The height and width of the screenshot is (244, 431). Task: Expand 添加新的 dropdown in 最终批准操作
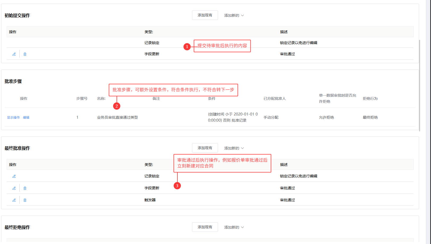[234, 148]
